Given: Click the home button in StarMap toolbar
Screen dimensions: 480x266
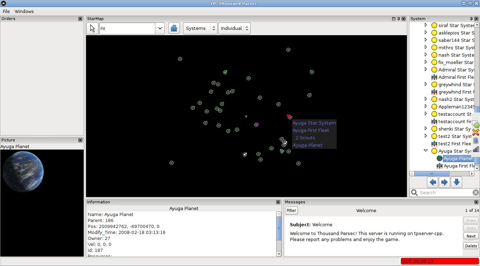Looking at the screenshot, I should coord(174,28).
